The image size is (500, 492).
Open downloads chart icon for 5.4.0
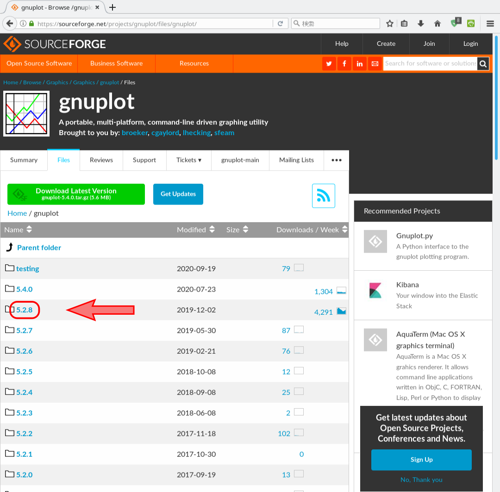[x=342, y=290]
